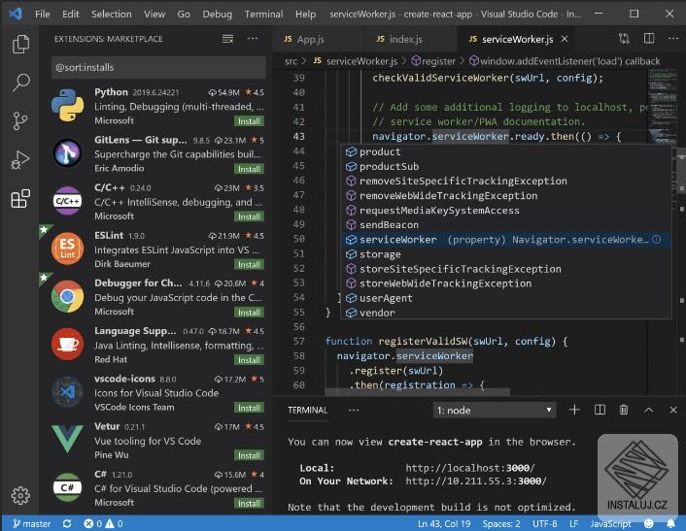686x531 pixels.
Task: Select 'sendBeacon' in suggestion list
Action: coord(506,224)
